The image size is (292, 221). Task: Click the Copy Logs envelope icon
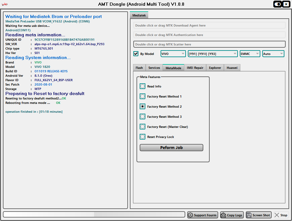(223, 215)
